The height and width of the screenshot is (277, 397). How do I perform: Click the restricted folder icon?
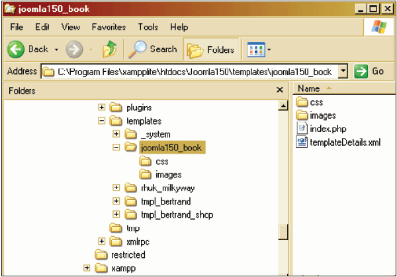(x=101, y=255)
